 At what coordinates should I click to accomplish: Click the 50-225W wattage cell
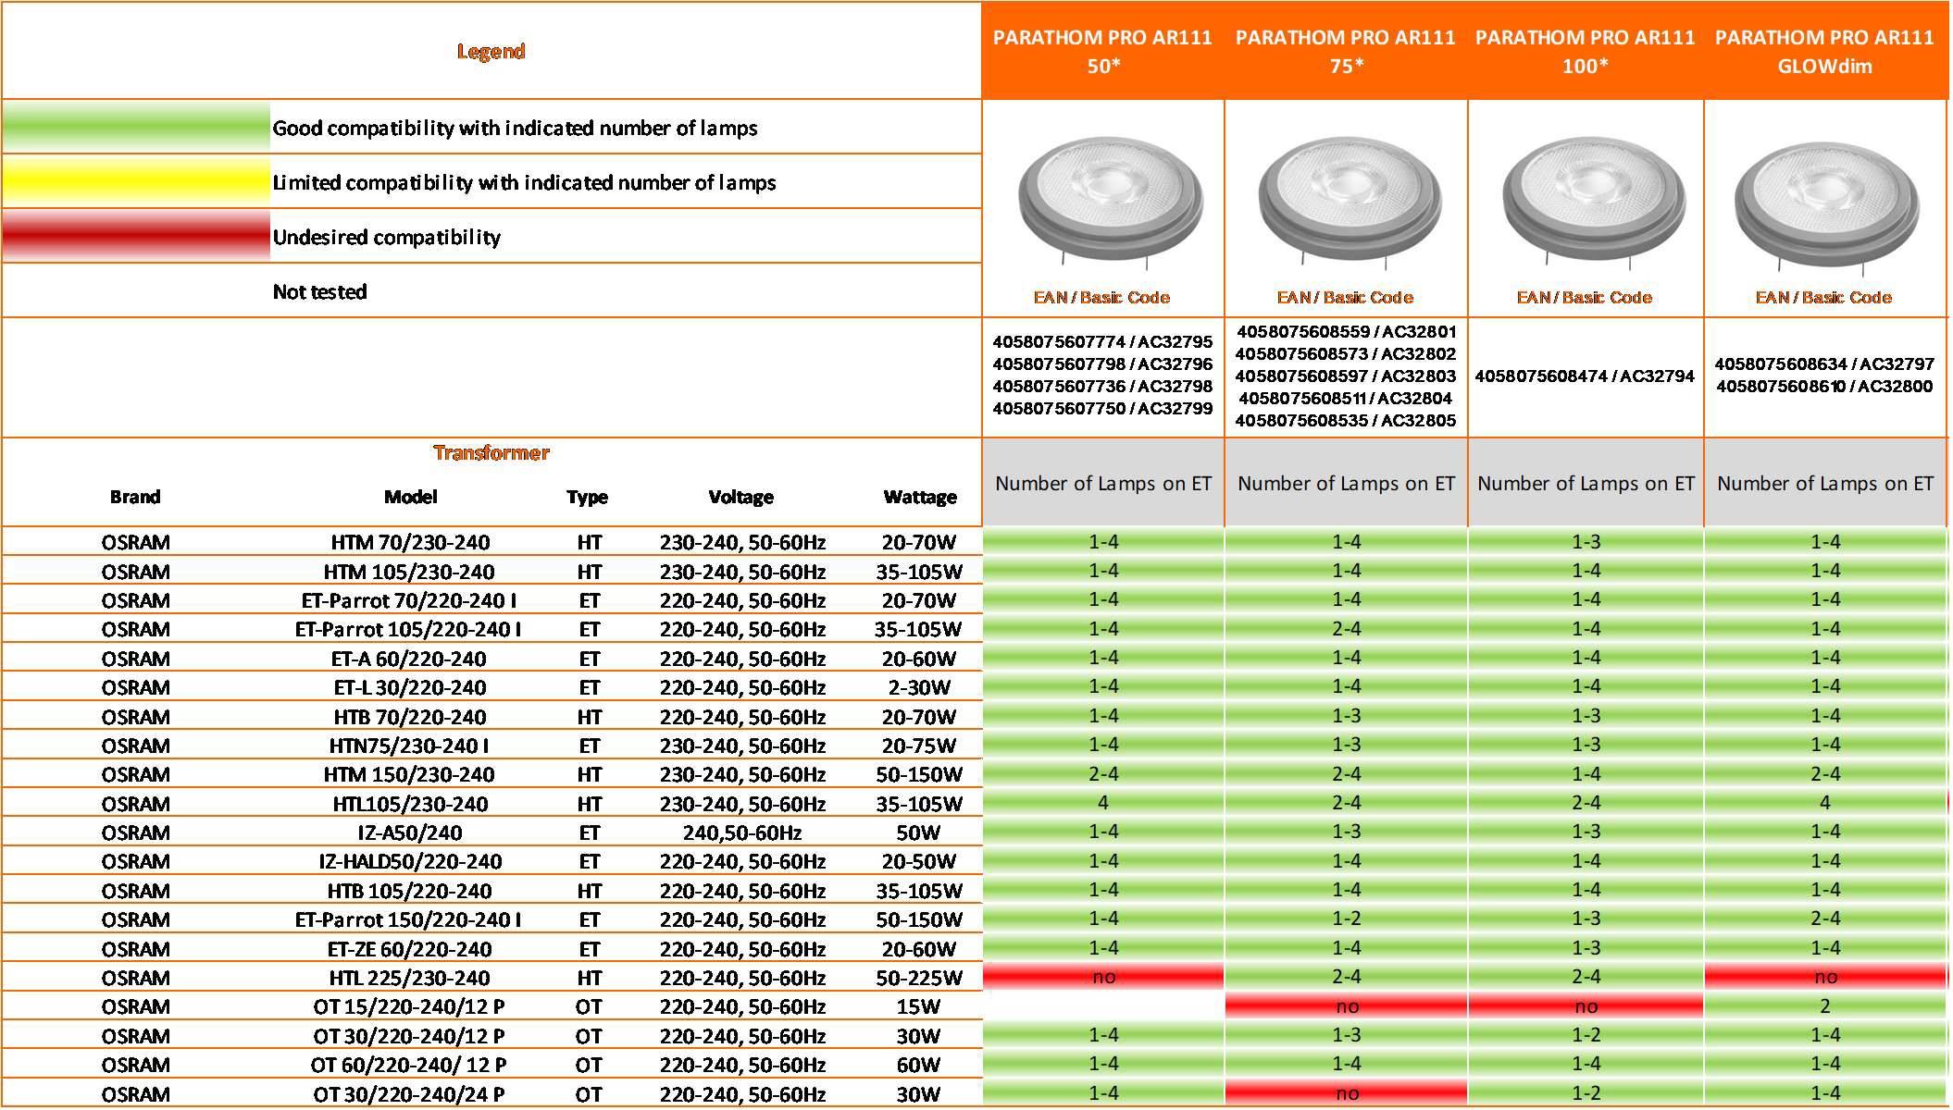point(919,978)
